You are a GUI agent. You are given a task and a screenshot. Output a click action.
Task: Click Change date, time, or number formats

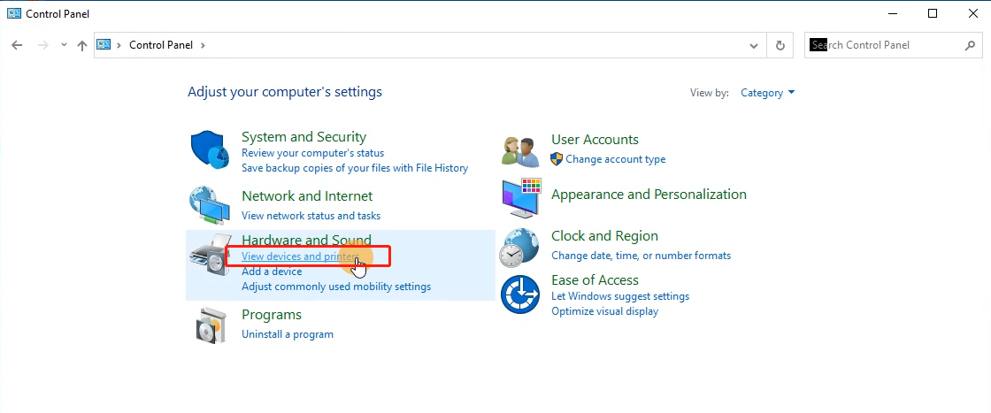[641, 256]
